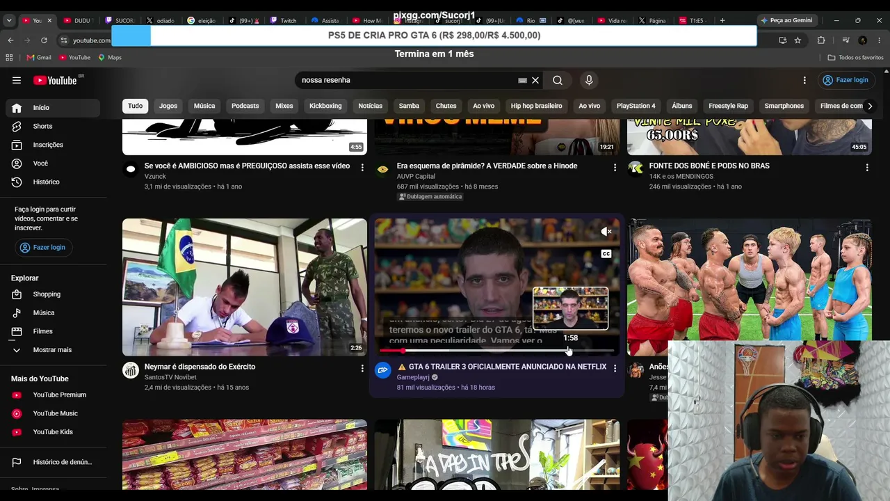Image resolution: width=890 pixels, height=501 pixels.
Task: Select the Tudo filter chip
Action: (135, 106)
